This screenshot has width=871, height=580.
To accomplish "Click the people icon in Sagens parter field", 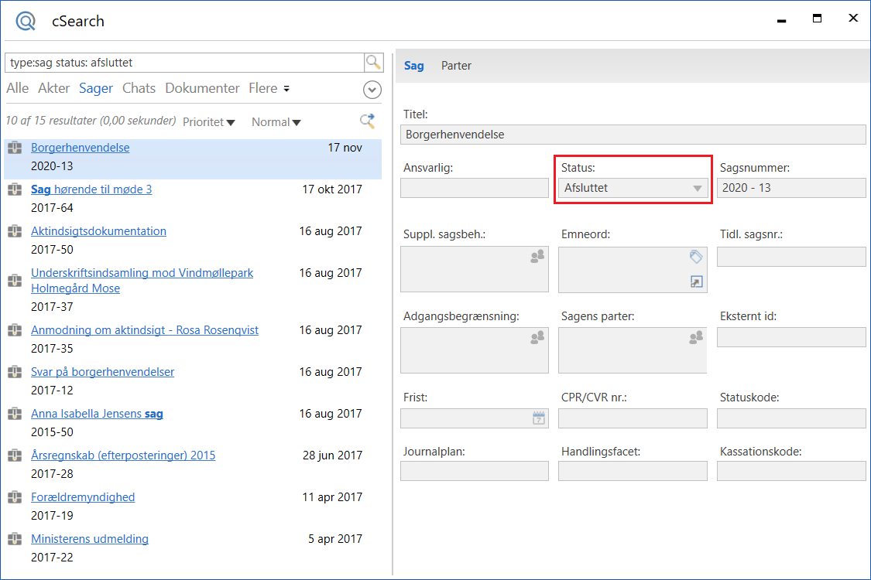I will 696,337.
